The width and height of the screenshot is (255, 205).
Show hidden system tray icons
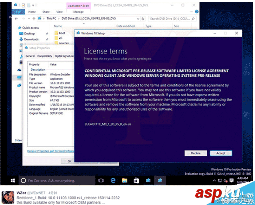pyautogui.click(x=214, y=180)
